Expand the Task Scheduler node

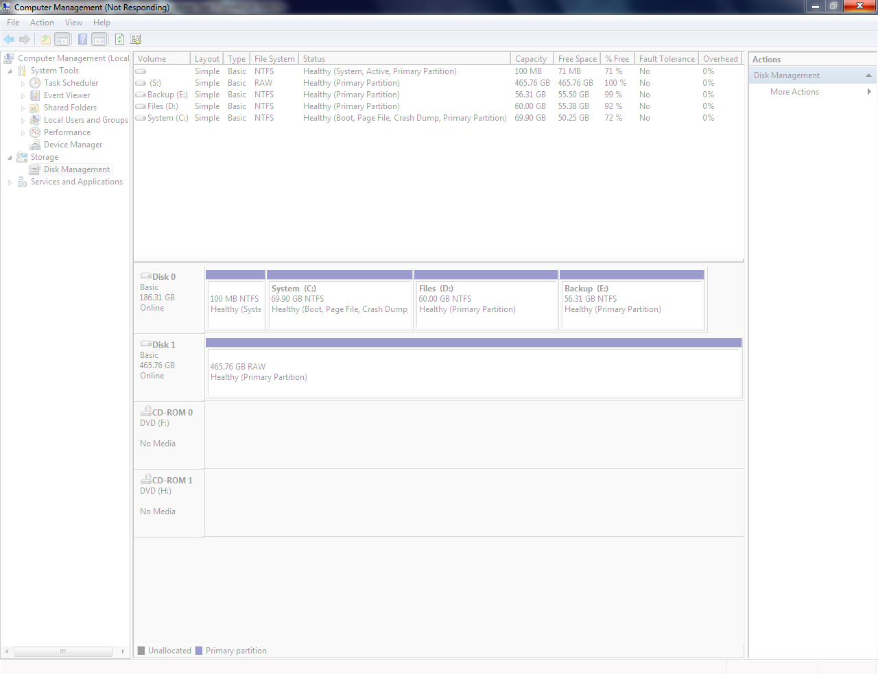click(x=23, y=84)
